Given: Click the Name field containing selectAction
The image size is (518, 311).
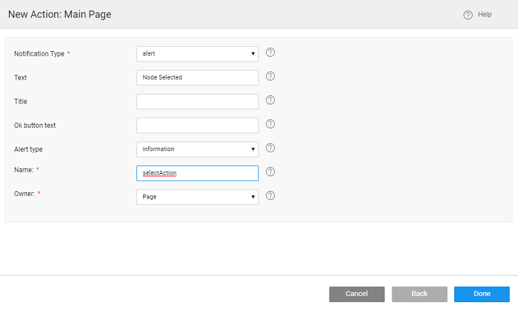Looking at the screenshot, I should (x=197, y=173).
